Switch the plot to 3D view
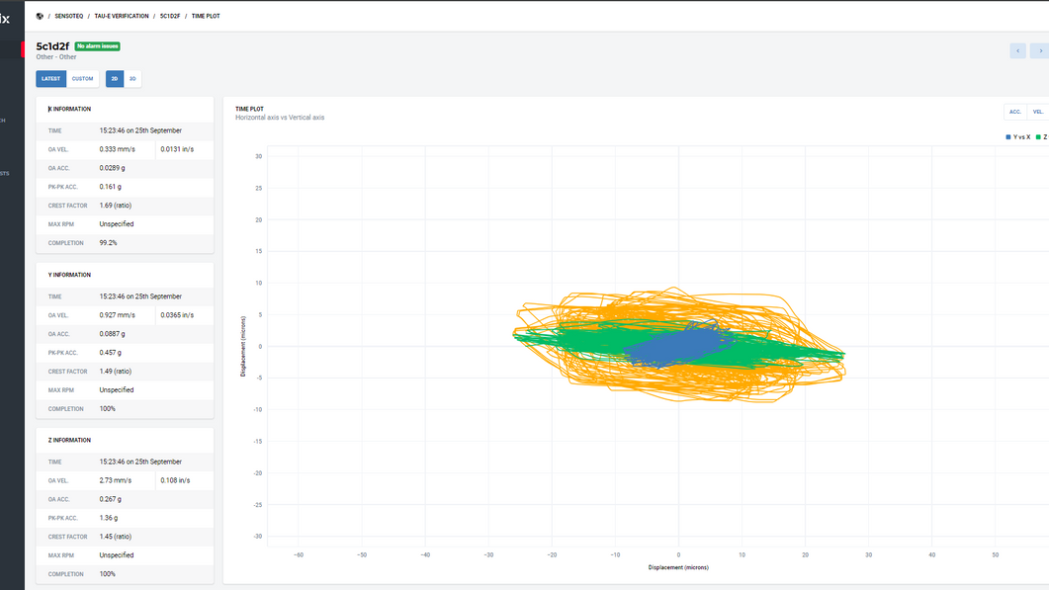Screen dimensions: 1049x590 pos(131,78)
